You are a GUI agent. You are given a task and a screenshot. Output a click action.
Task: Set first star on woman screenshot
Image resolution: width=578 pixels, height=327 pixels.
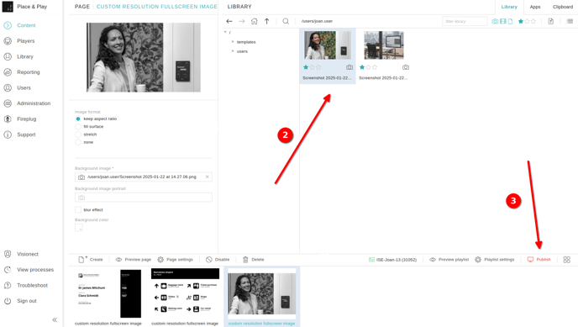coord(306,67)
